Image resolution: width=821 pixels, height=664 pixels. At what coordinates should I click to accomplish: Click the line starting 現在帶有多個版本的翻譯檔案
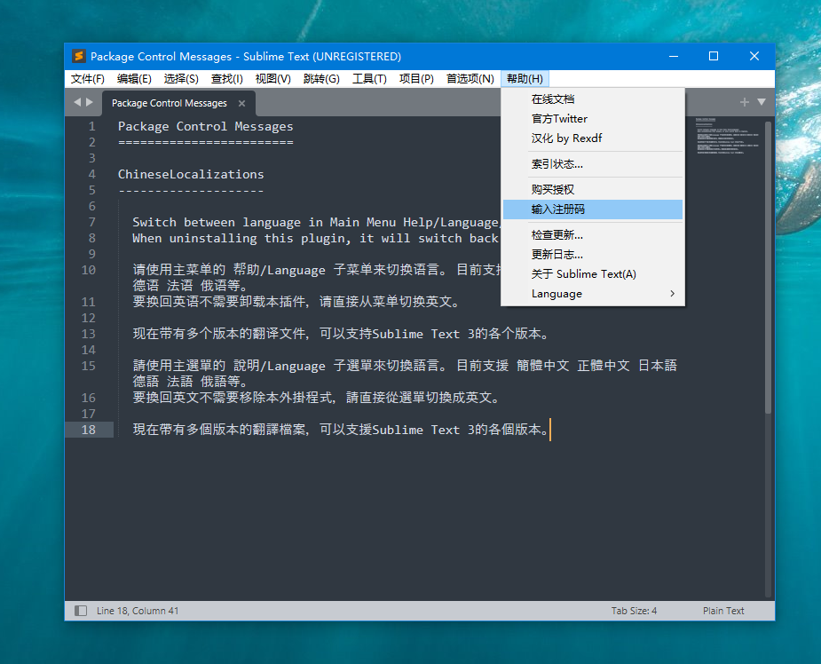(340, 430)
